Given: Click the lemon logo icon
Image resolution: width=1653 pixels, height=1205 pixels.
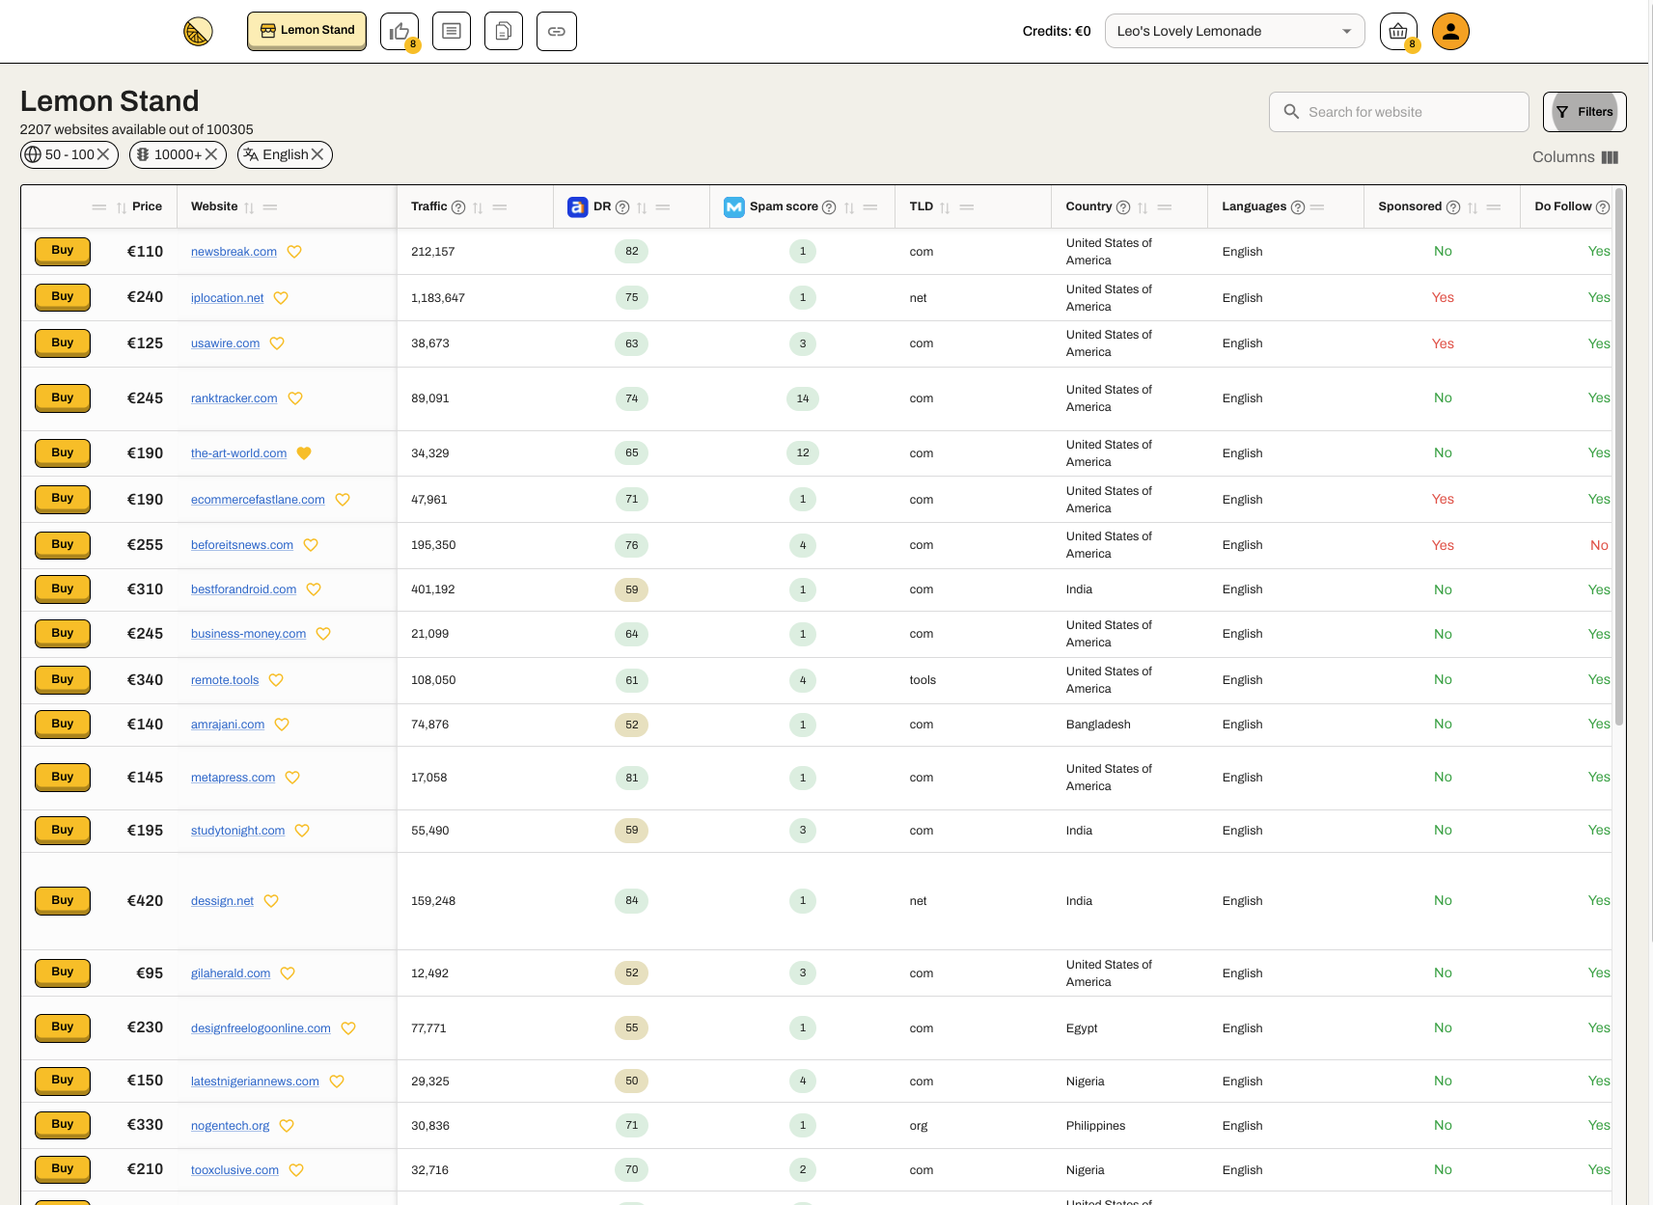Looking at the screenshot, I should click(198, 32).
